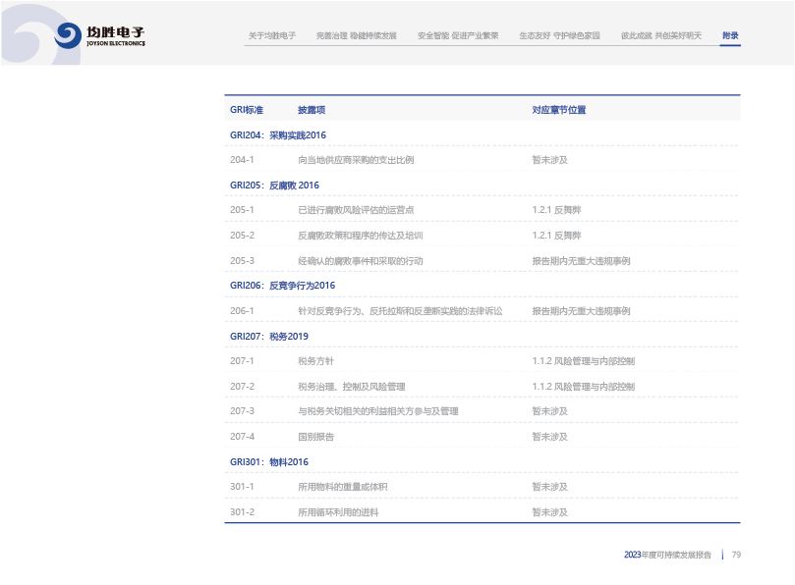Select the 安全智能 促进产业繁荣 tab
This screenshot has height=585, width=795.
[458, 35]
